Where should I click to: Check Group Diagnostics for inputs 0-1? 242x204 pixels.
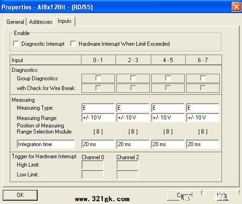coord(98,78)
